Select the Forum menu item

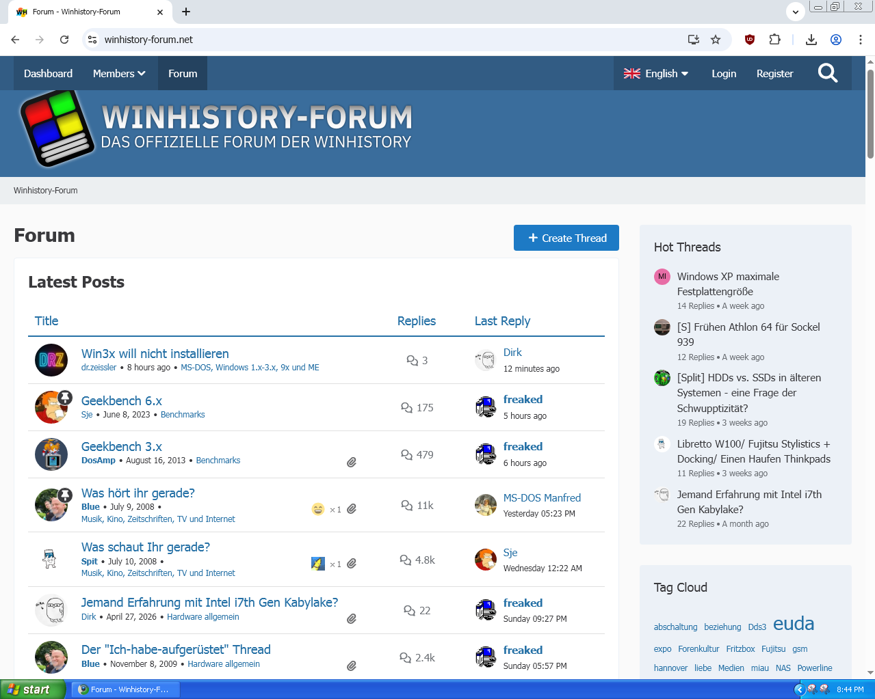(x=183, y=73)
